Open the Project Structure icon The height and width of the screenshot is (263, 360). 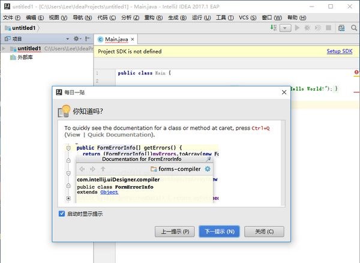(x=341, y=28)
